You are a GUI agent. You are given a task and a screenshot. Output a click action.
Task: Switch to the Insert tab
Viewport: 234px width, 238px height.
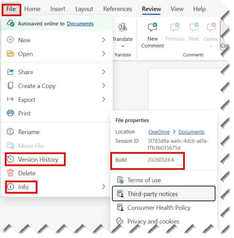coord(58,9)
